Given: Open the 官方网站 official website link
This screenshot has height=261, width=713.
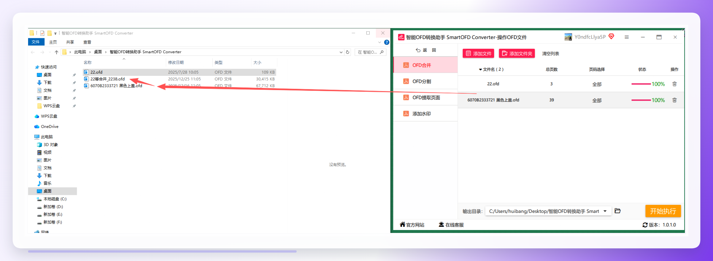Looking at the screenshot, I should (412, 225).
